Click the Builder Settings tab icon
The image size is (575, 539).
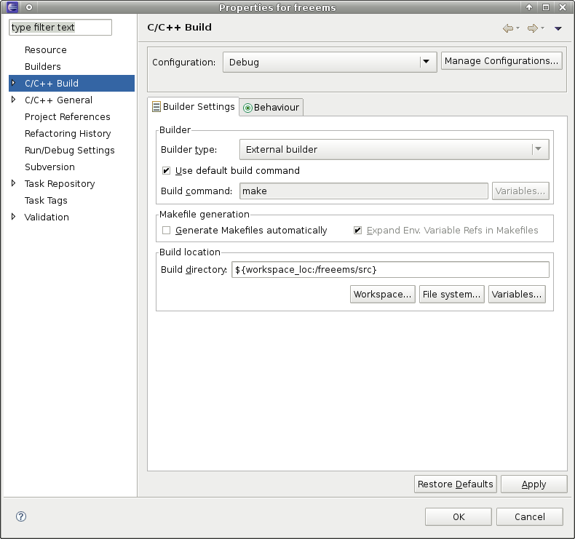[x=156, y=107]
